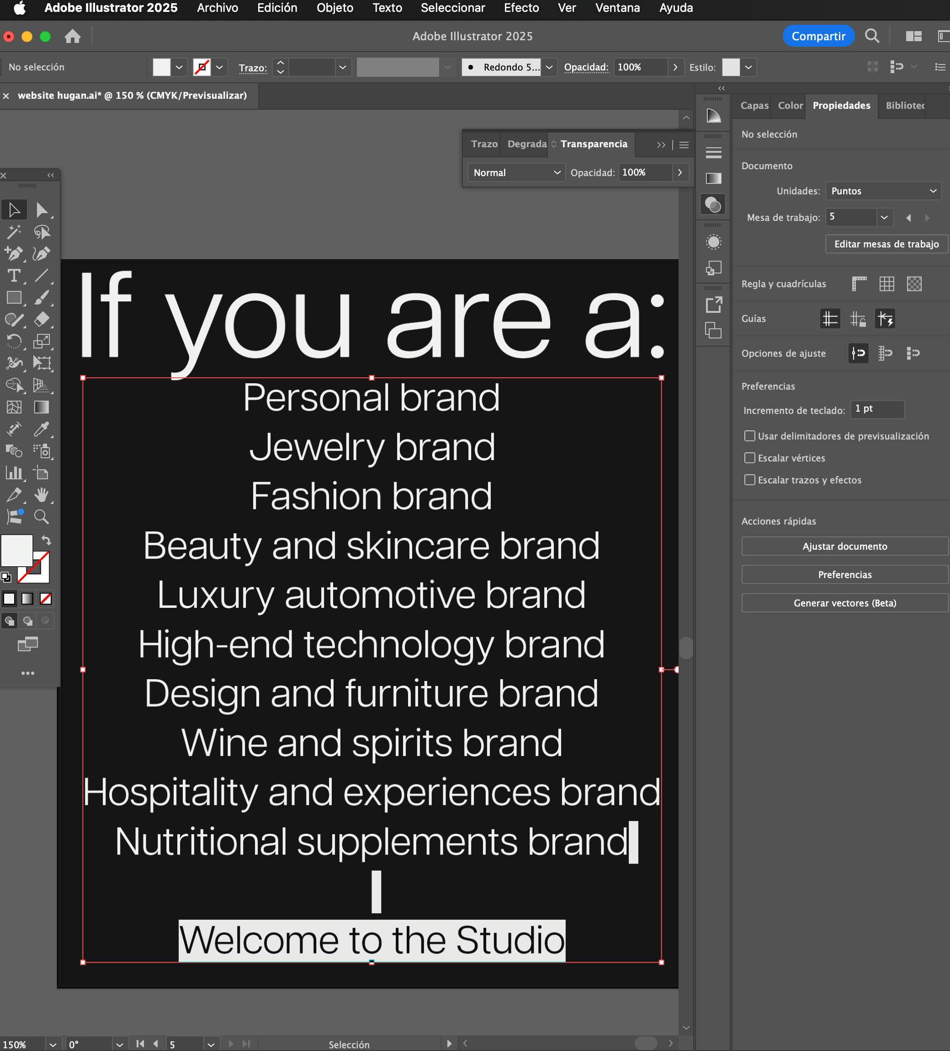Select the Magic Wand tool
Image resolution: width=950 pixels, height=1051 pixels.
(14, 231)
